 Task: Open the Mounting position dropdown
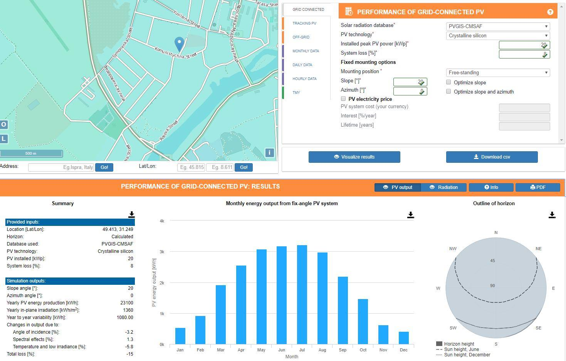[498, 73]
